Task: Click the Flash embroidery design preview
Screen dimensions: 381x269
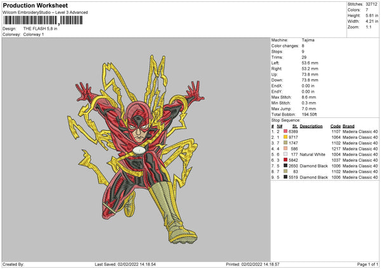Action: (x=137, y=149)
